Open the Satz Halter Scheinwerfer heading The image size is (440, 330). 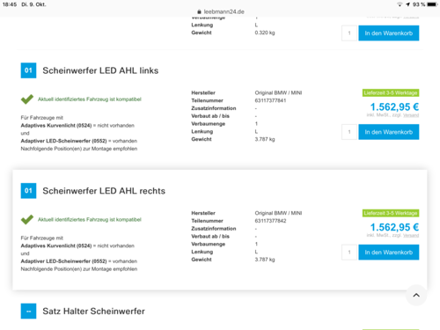(93, 312)
